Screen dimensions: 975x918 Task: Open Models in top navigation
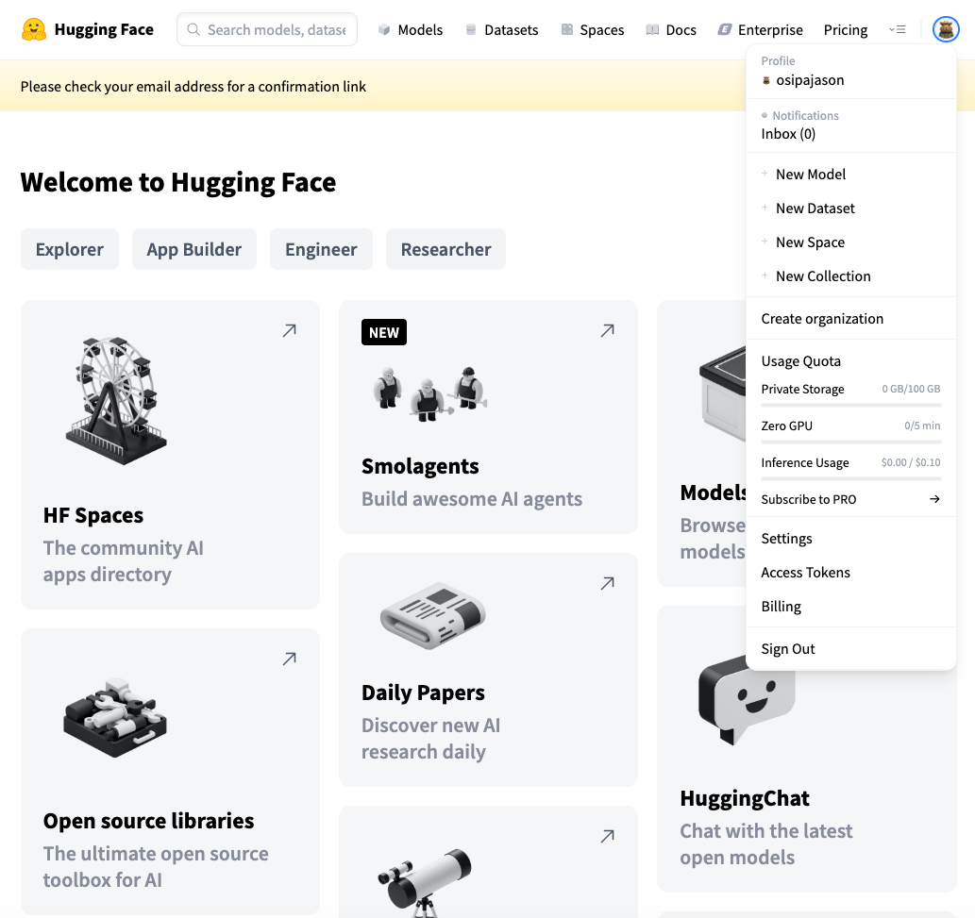pos(411,29)
